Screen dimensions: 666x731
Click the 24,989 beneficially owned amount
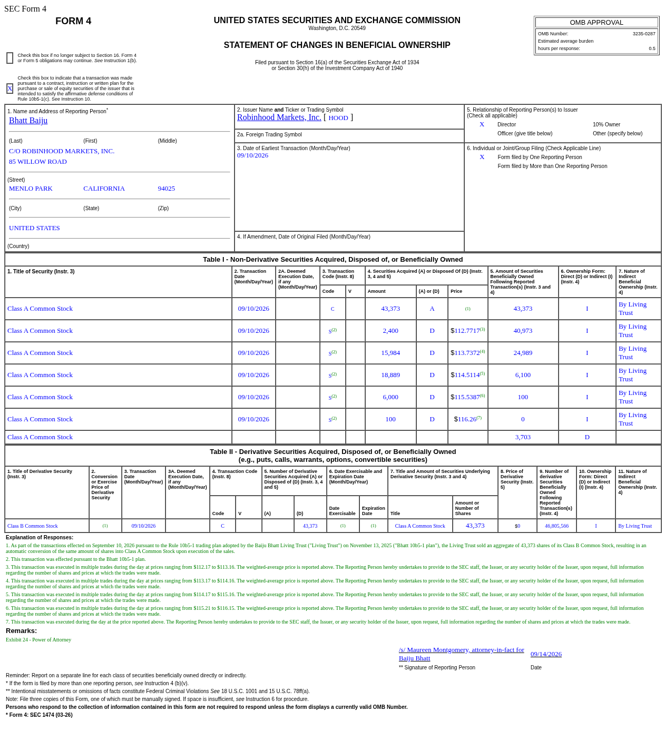coord(523,353)
